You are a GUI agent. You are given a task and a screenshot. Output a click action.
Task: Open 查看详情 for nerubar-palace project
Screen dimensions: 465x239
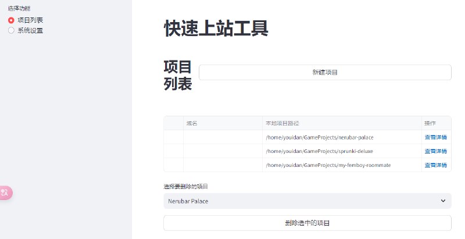435,137
